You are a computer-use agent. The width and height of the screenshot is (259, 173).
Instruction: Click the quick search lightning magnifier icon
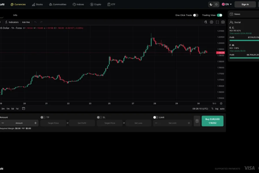point(206,22)
